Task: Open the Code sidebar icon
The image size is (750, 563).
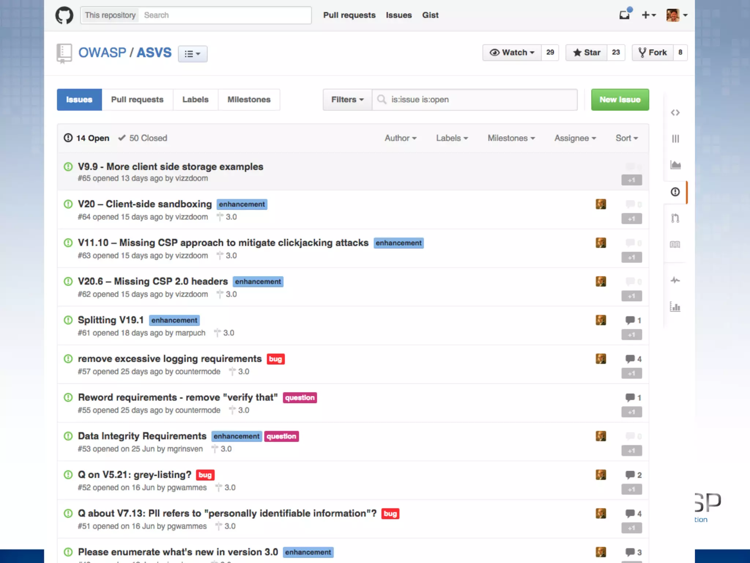Action: pyautogui.click(x=675, y=113)
